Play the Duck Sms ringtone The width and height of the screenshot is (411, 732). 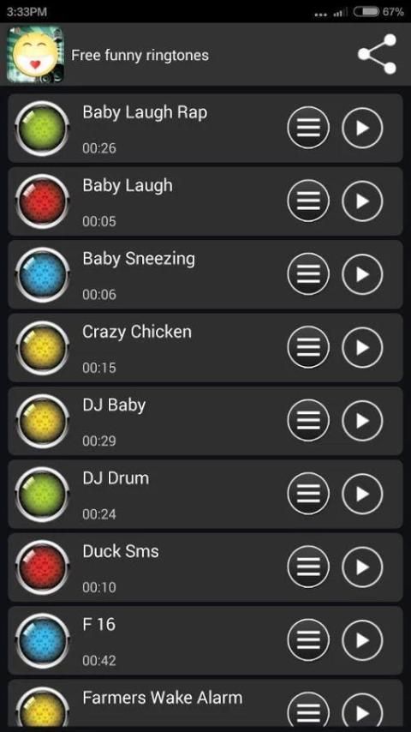tap(362, 567)
